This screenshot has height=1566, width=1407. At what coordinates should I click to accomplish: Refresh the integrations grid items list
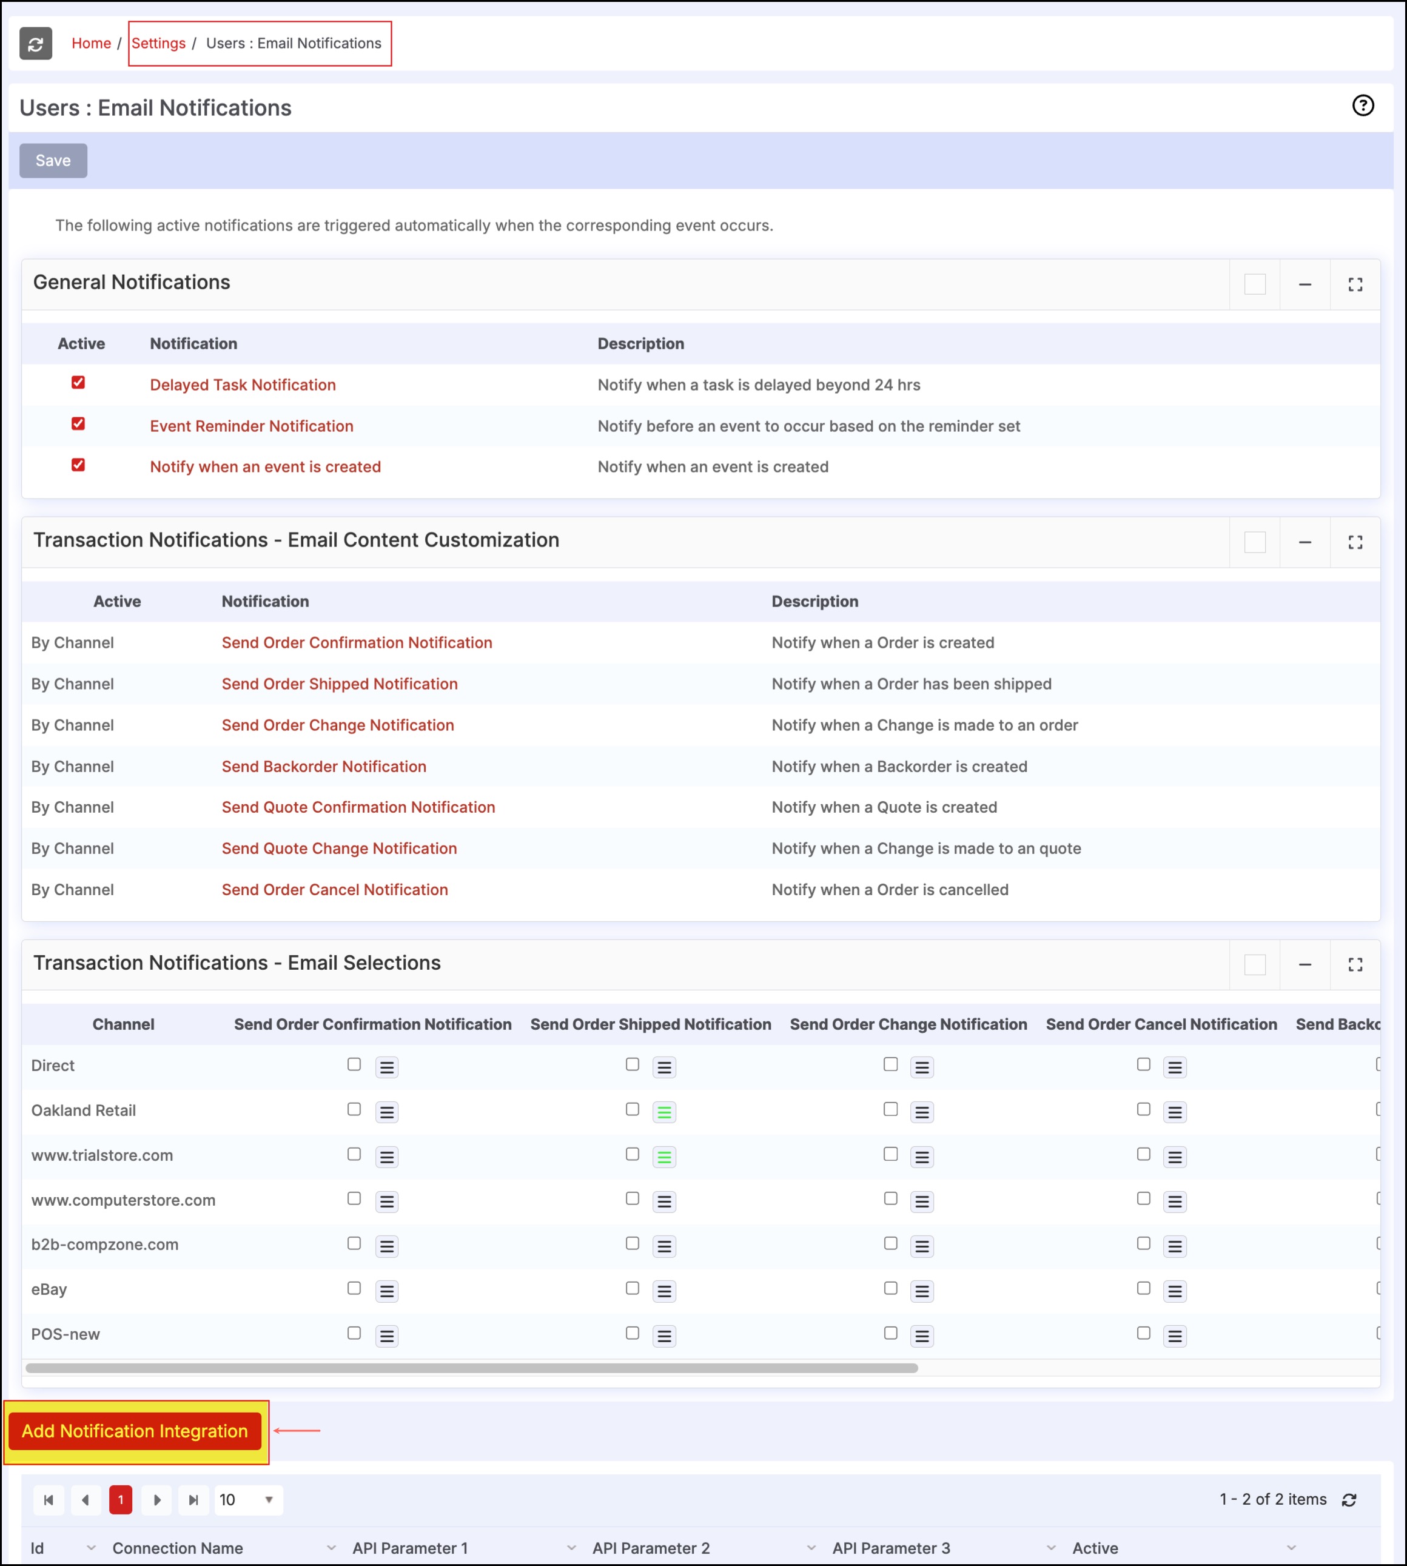1349,1499
